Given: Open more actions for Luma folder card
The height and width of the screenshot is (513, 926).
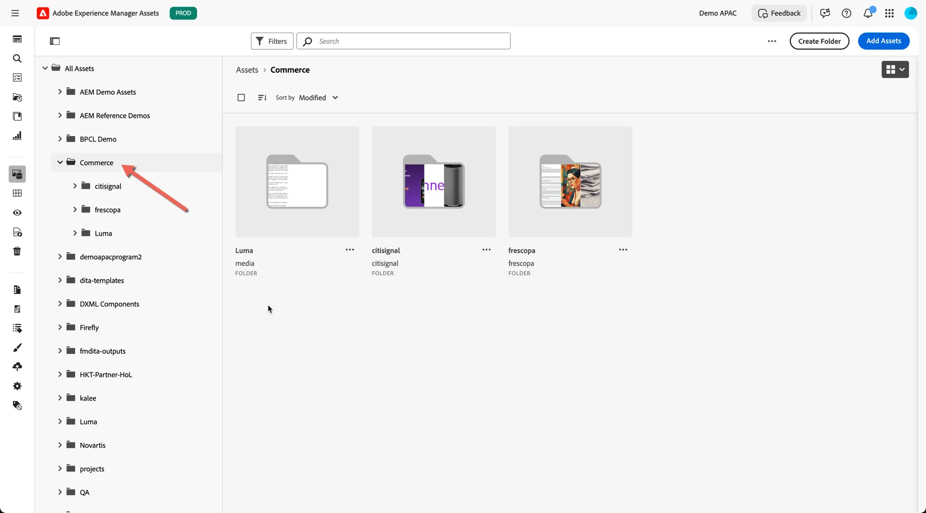Looking at the screenshot, I should (x=350, y=250).
